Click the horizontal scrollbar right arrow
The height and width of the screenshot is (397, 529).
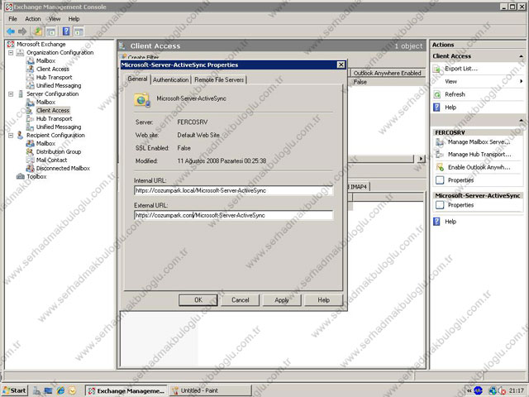point(421,159)
